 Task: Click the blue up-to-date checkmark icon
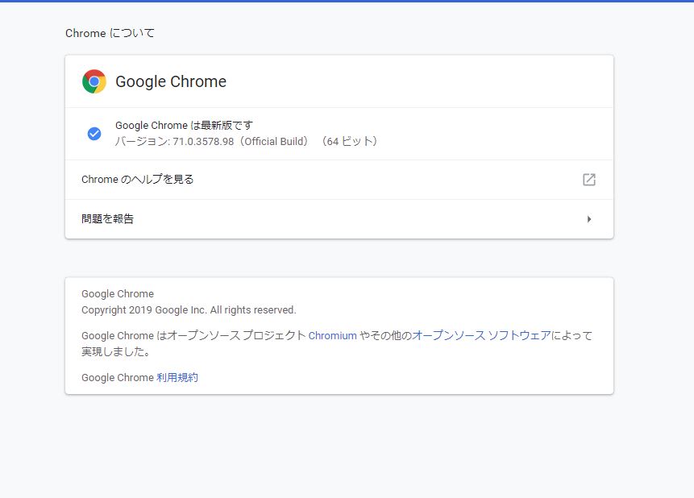click(94, 134)
